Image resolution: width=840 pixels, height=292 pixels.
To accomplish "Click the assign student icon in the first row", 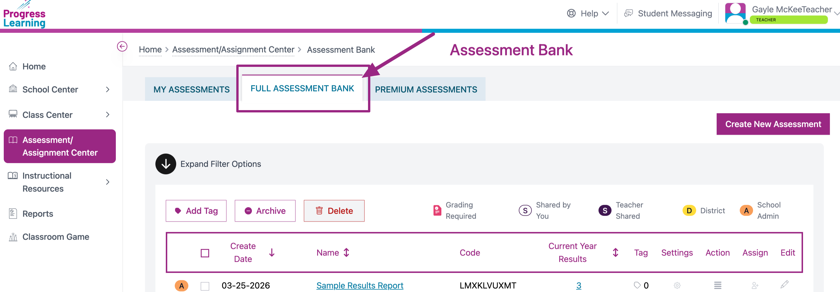I will point(754,285).
